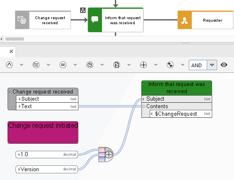Click the caret operator toolbar icon

pyautogui.click(x=9, y=65)
